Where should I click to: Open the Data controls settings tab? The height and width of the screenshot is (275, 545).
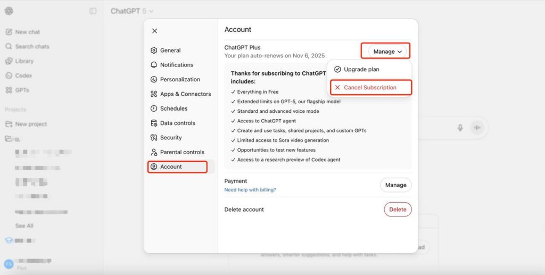178,123
